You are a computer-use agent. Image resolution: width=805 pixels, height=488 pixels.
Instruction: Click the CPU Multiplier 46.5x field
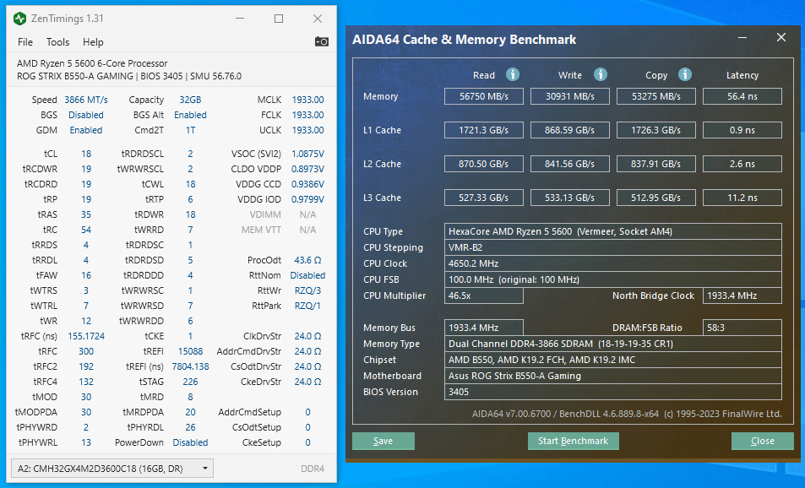(484, 296)
